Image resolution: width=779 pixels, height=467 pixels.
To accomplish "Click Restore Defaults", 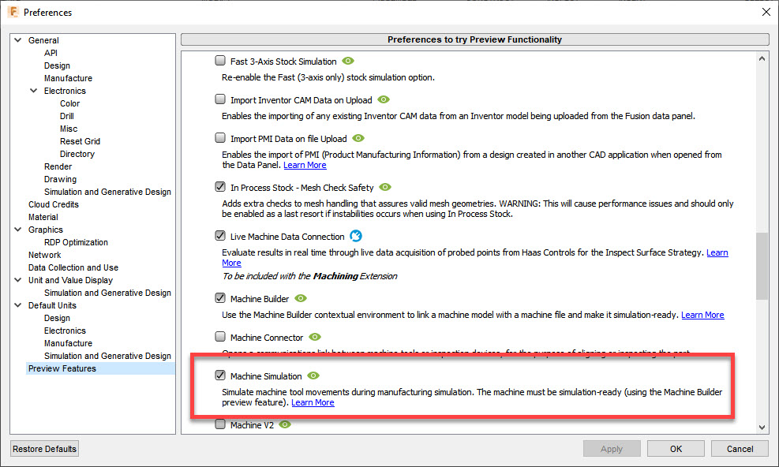I will point(44,448).
